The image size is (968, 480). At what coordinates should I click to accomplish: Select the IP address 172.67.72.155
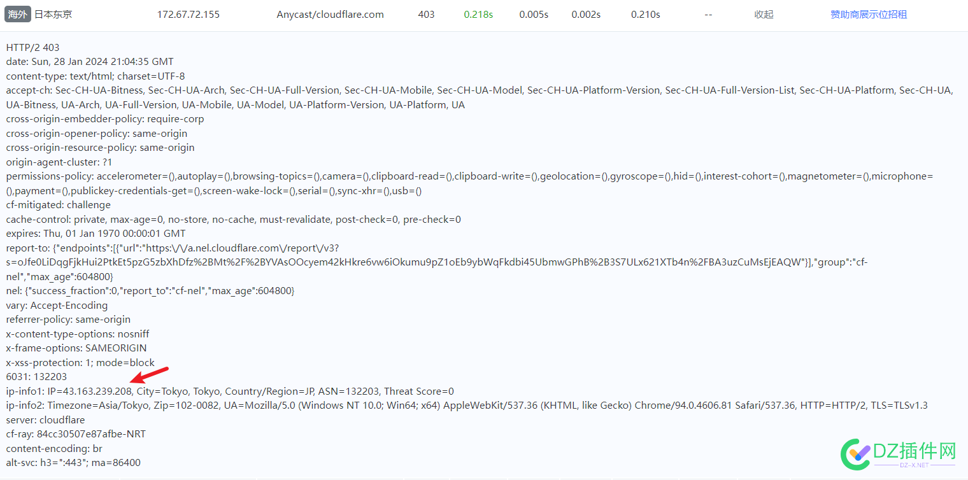(189, 14)
